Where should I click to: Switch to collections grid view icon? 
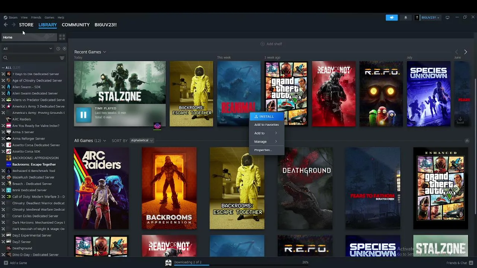click(x=62, y=37)
